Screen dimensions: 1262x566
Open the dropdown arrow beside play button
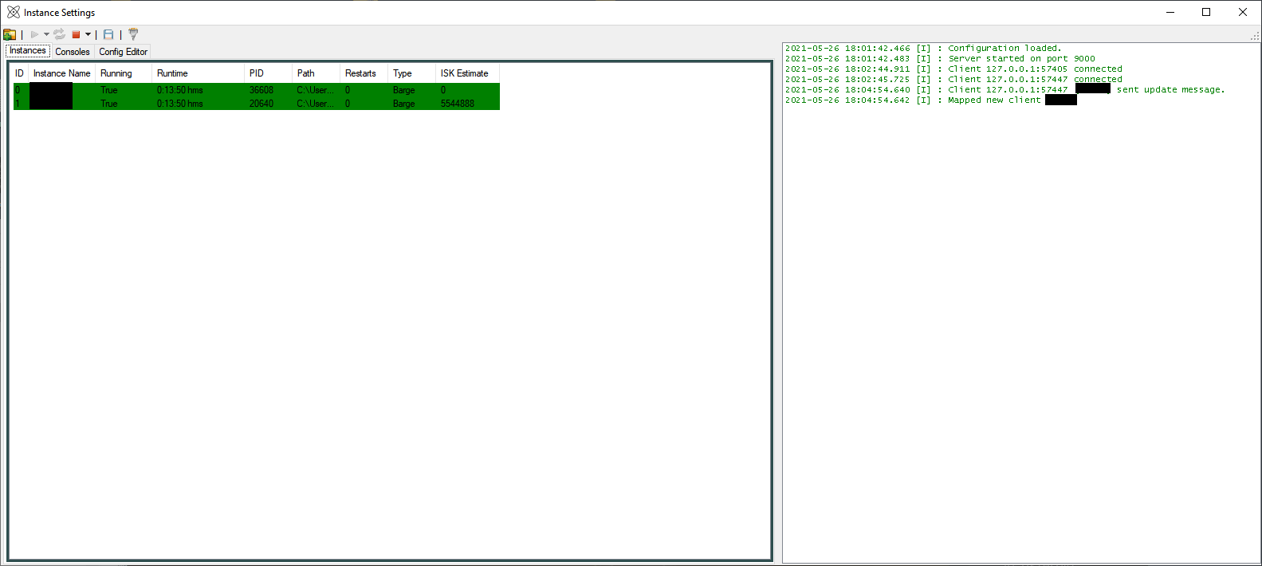point(46,34)
